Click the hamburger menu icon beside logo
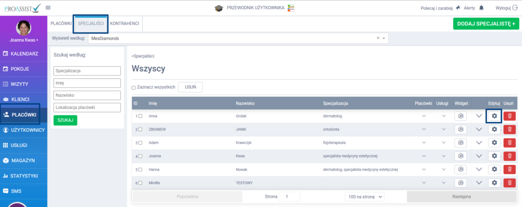The image size is (522, 207). 48,8
